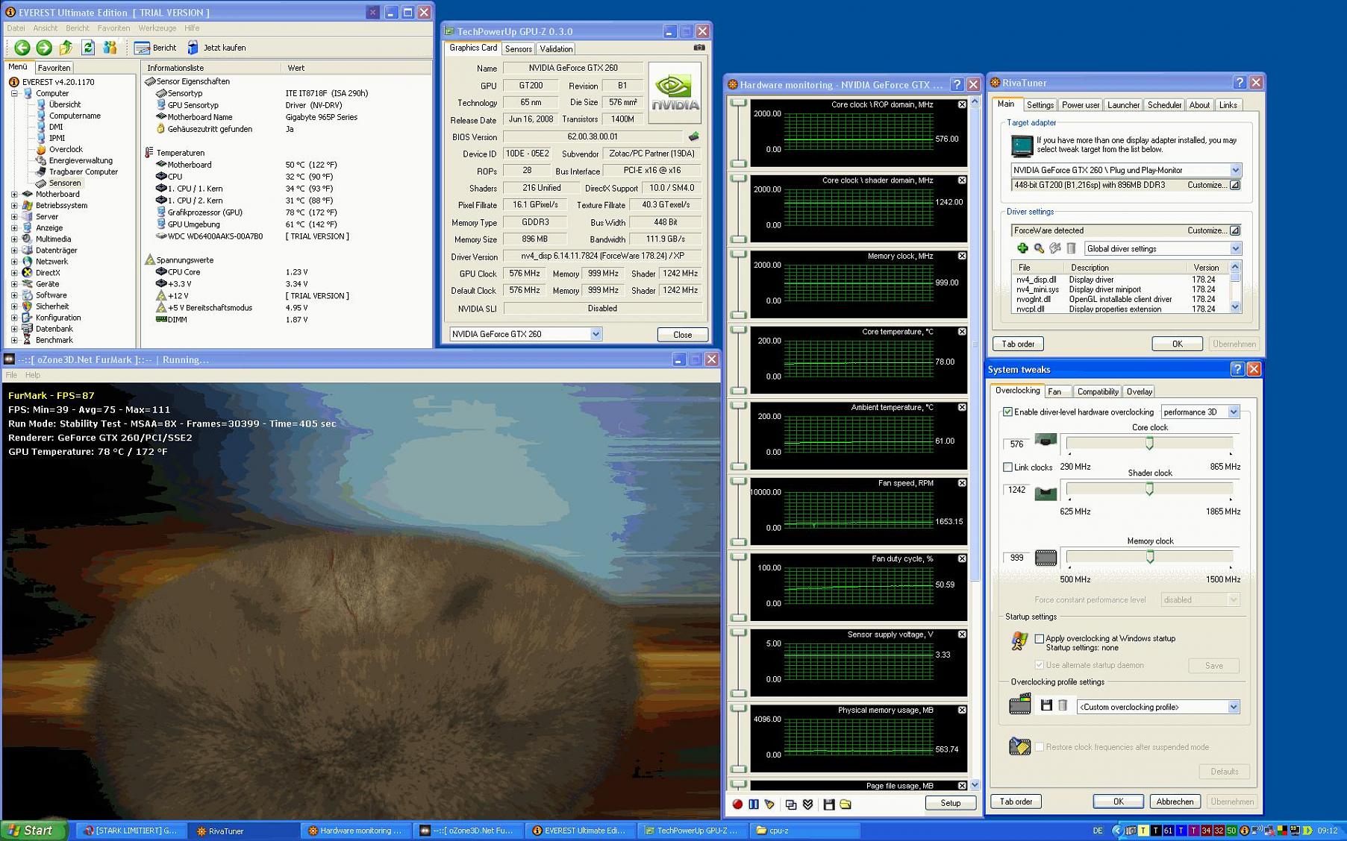Click the EVEREST refresh toolbar icon
Screen dimensions: 1347x841
tap(88, 48)
